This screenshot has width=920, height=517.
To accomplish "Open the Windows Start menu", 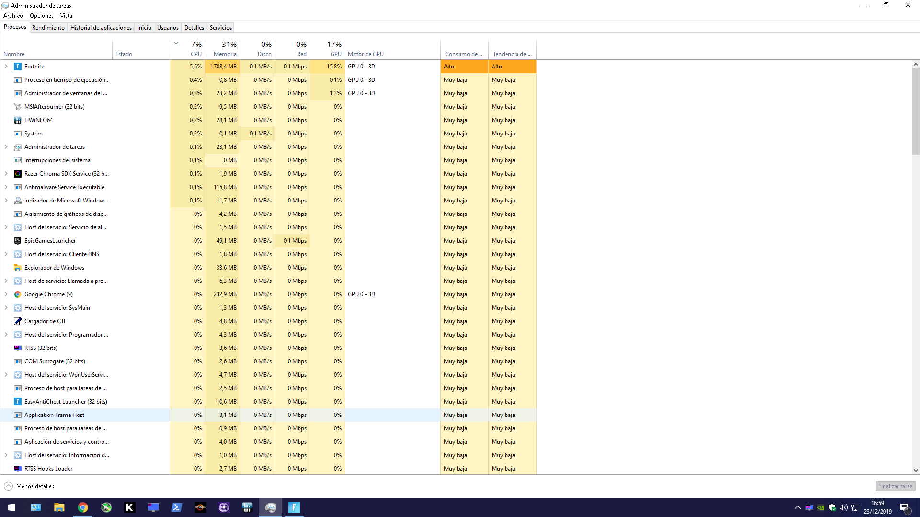I will point(11,507).
